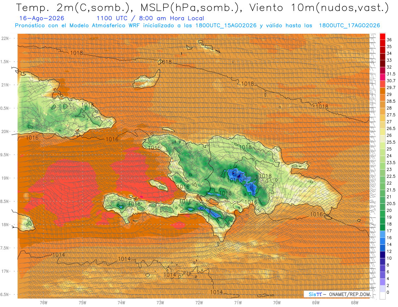Click the '2' value on the color scale
398x307 pixels.
click(x=388, y=285)
